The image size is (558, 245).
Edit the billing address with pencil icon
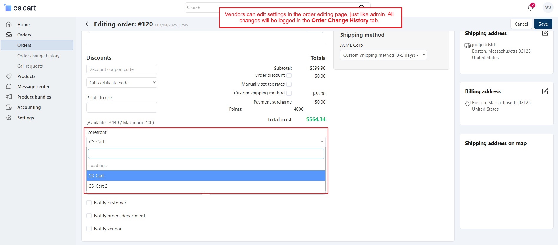(545, 91)
